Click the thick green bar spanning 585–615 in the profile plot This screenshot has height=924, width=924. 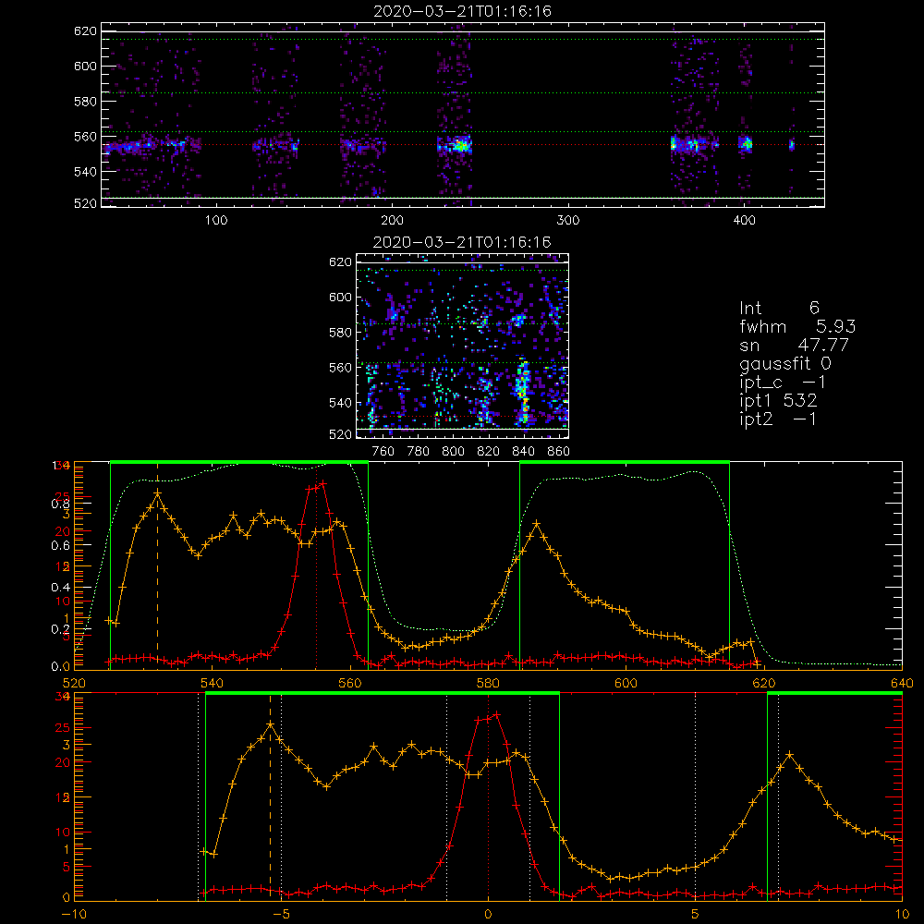point(625,462)
